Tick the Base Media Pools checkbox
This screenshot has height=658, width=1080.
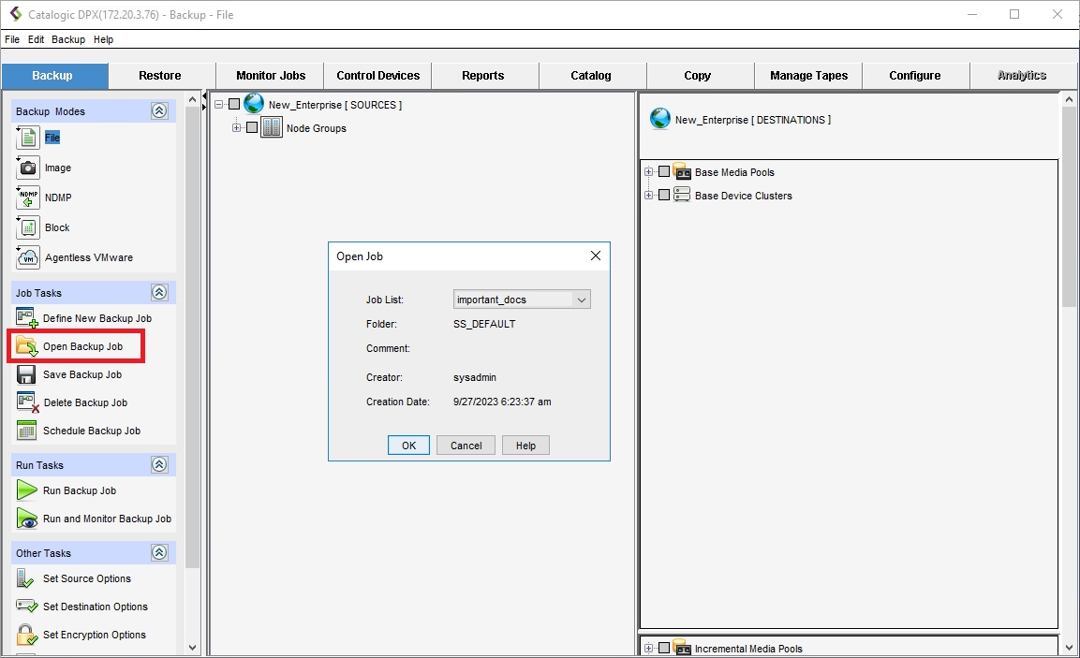point(664,172)
